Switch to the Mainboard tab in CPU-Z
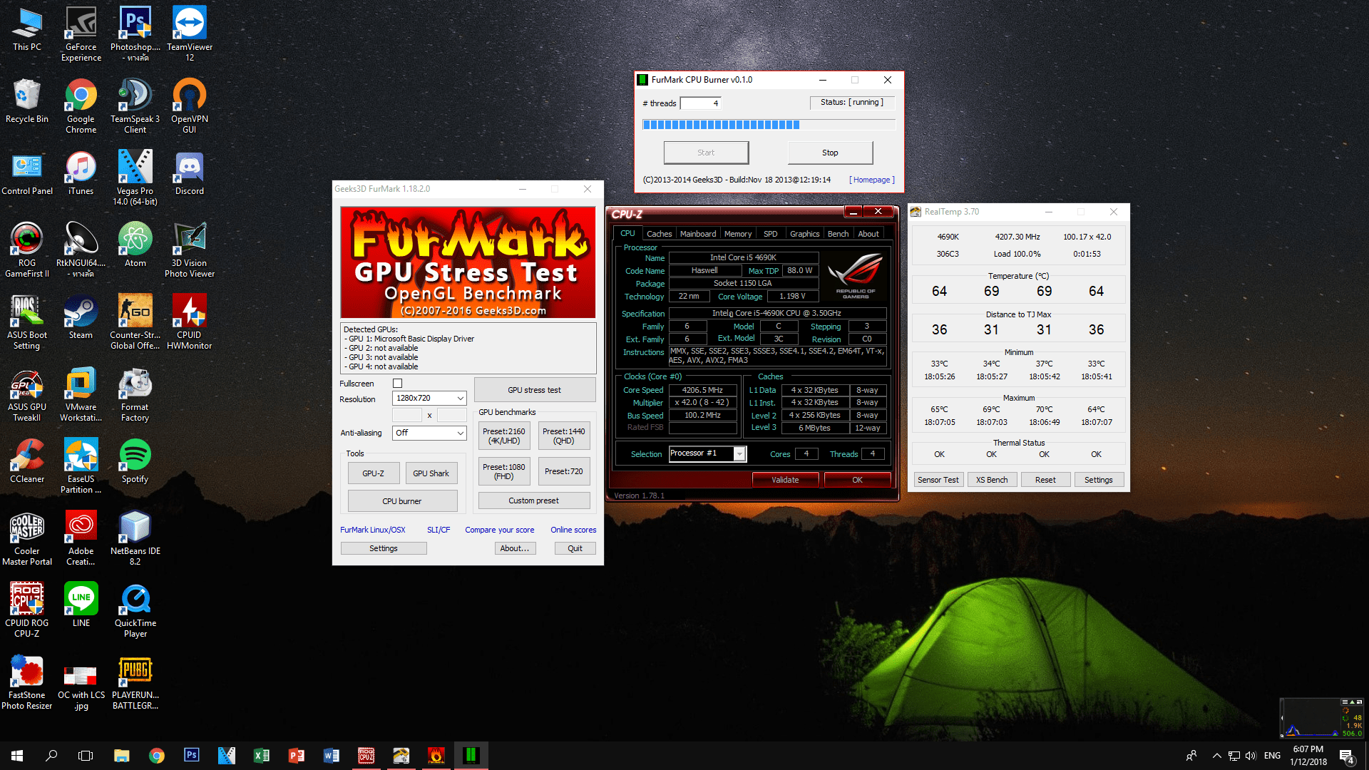Viewport: 1369px width, 770px height. click(x=697, y=234)
